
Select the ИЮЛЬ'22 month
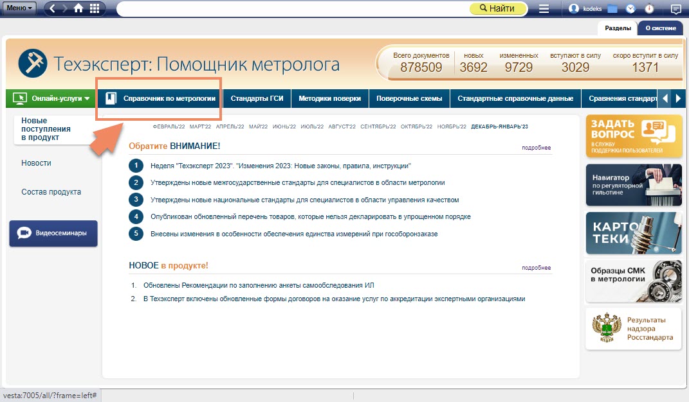pyautogui.click(x=312, y=127)
